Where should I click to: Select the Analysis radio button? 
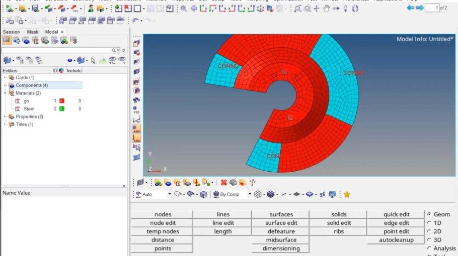[x=429, y=248]
